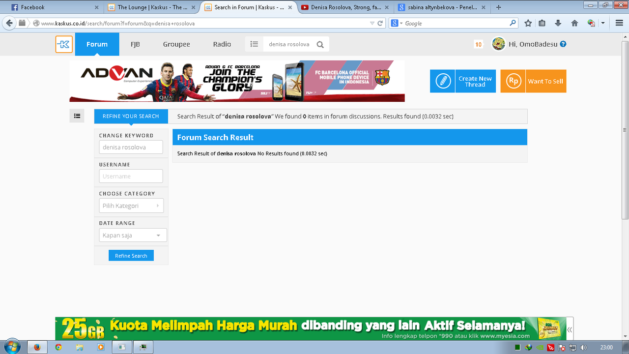Close the sabina altynbekova tab
The image size is (629, 354).
[484, 7]
